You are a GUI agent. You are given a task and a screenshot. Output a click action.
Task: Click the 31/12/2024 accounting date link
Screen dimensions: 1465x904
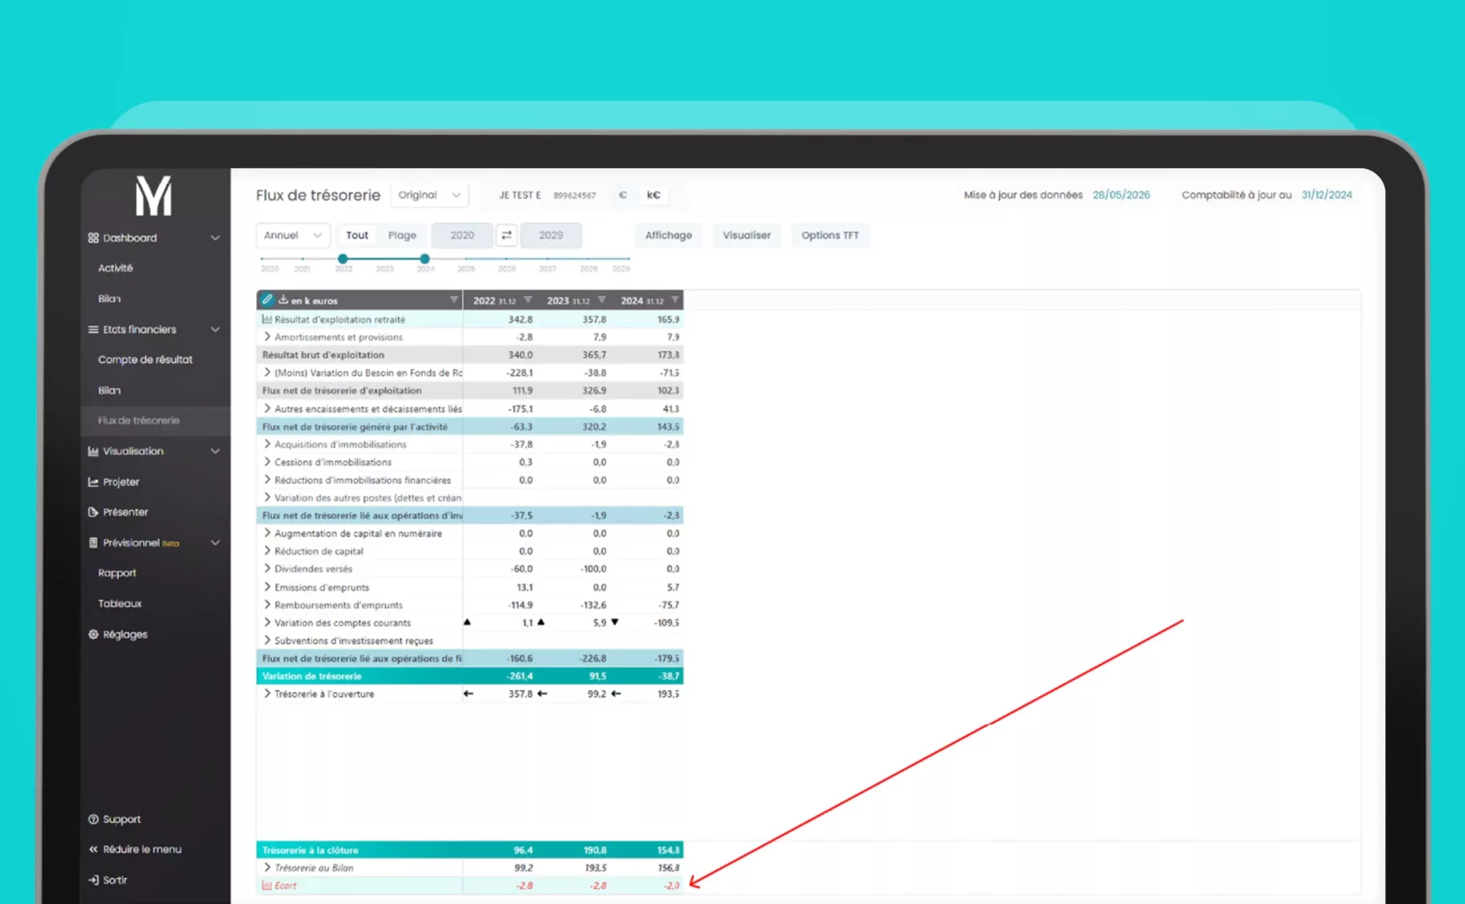[1327, 195]
